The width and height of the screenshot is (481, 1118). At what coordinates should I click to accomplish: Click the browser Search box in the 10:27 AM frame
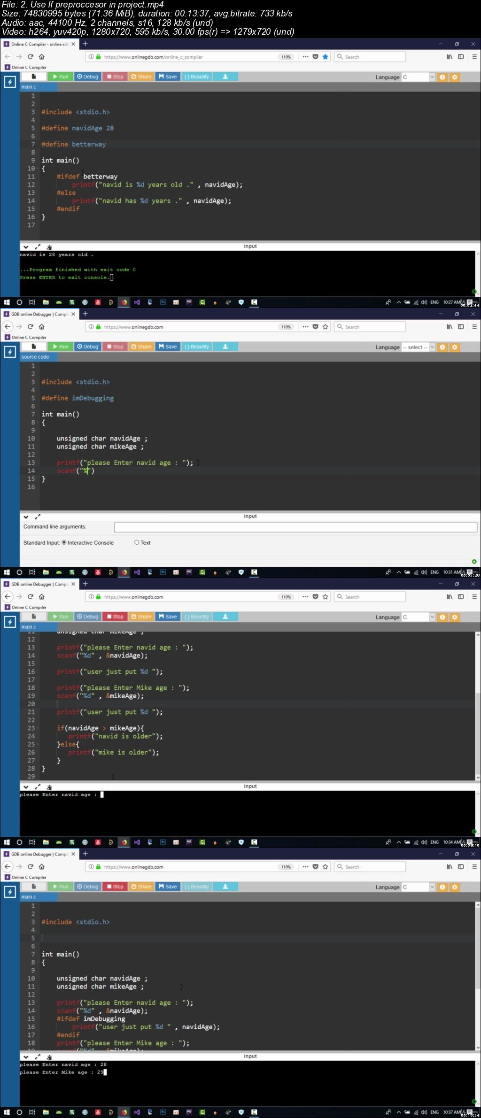370,57
